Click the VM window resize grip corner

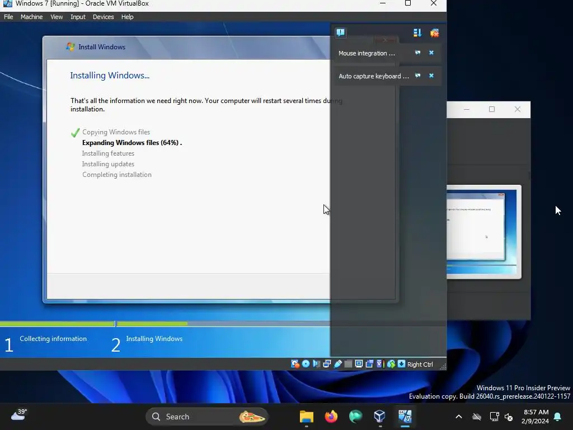pos(443,366)
